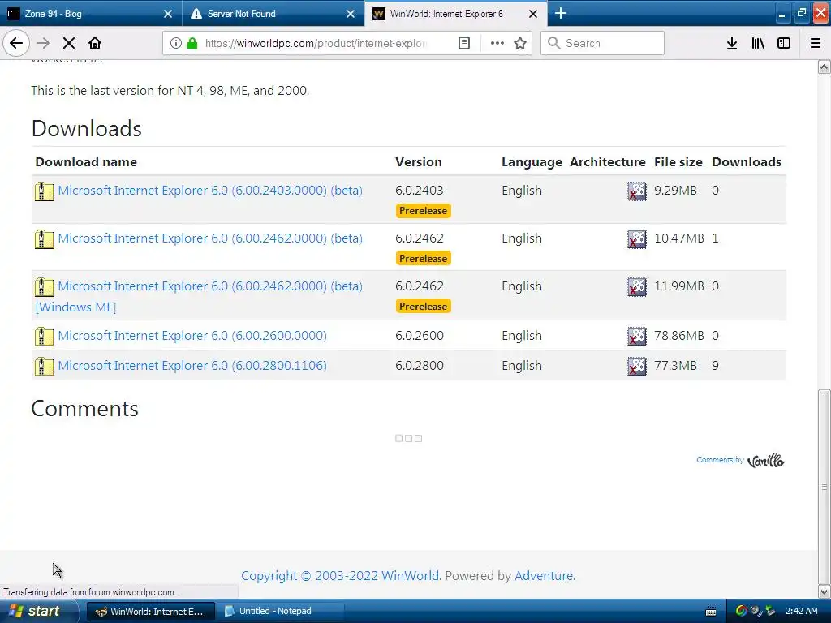Follow the Copyright 2003-2022 WinWorld footer link

click(x=340, y=576)
